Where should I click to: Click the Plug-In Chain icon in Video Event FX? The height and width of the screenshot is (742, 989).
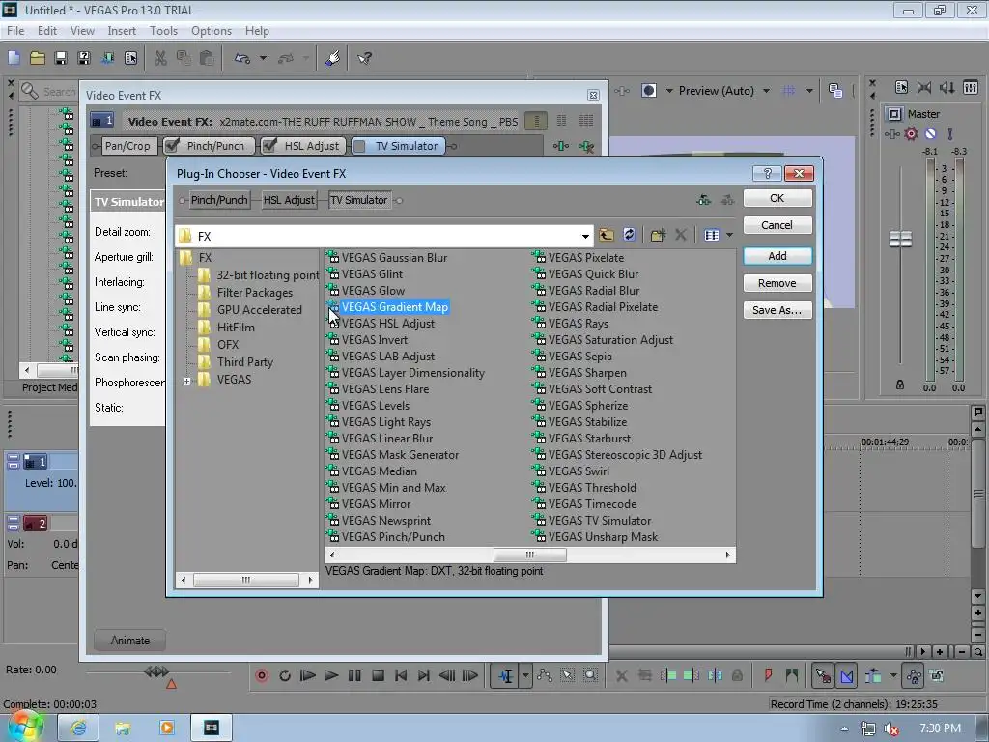click(560, 147)
